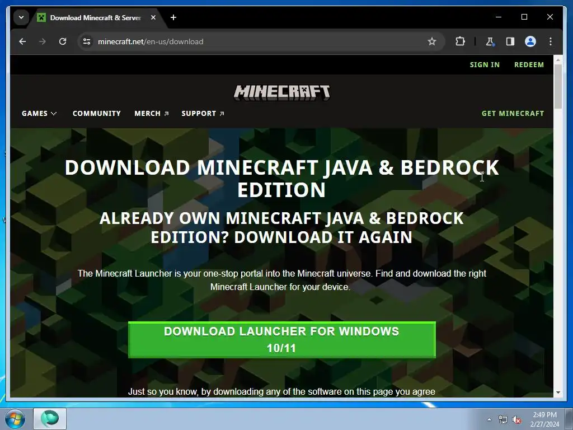Click SIGN IN at the top
The height and width of the screenshot is (430, 573).
tap(485, 65)
